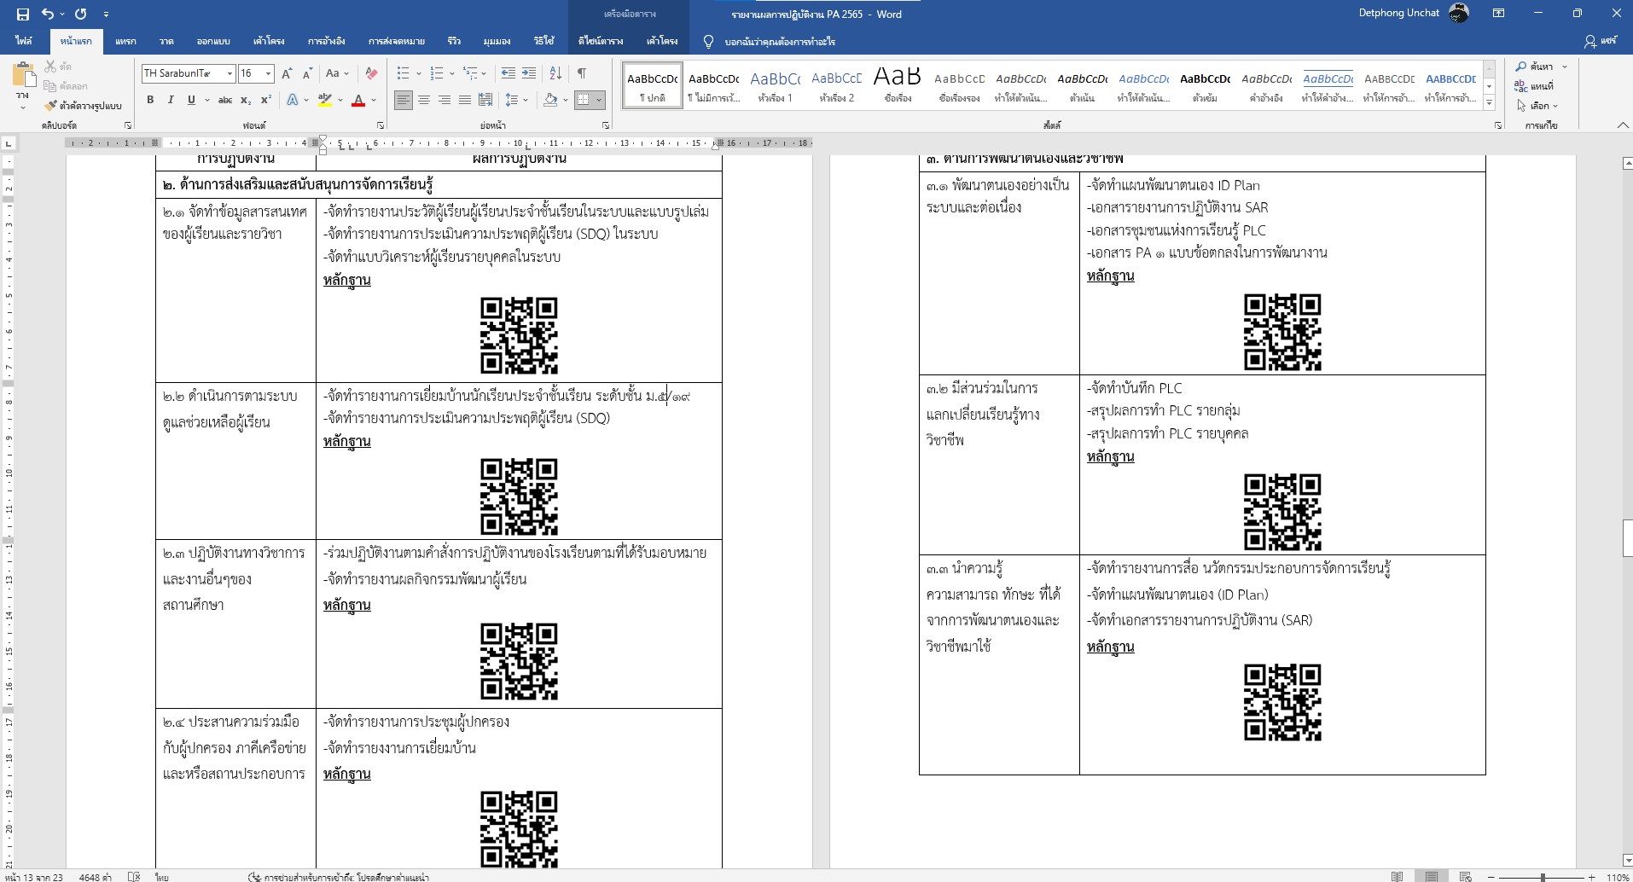The image size is (1633, 882).
Task: Apply the Heading 2 (หัวเรื่อง 2) style
Action: click(x=837, y=85)
